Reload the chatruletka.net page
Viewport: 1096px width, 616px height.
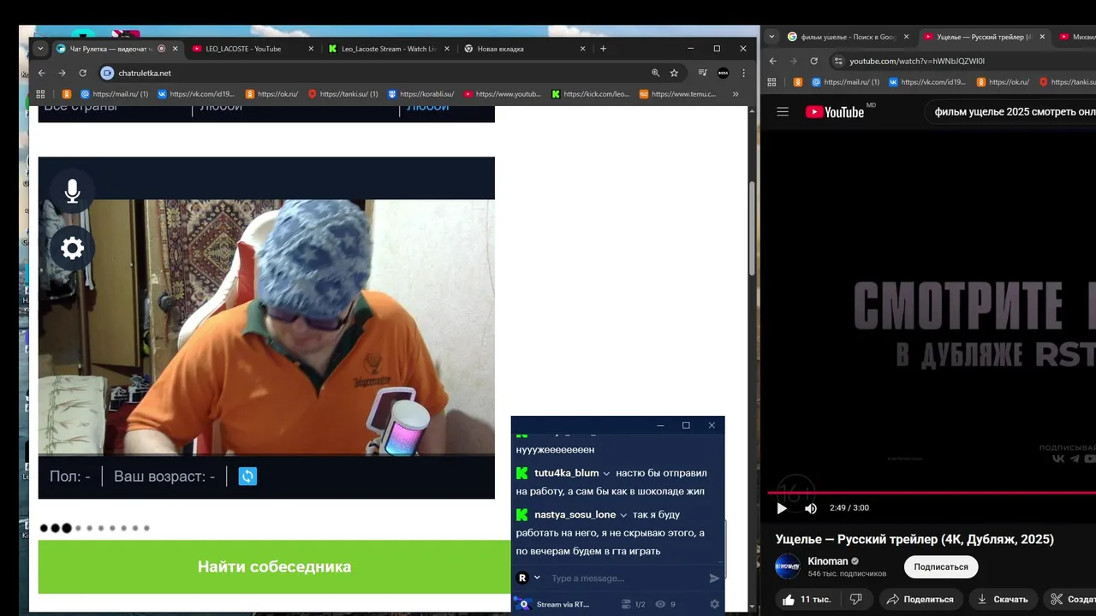click(x=82, y=73)
